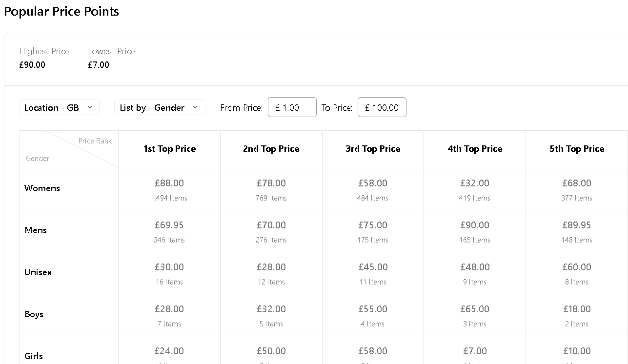Click the From Price input field
628x364 pixels.
pyautogui.click(x=292, y=107)
